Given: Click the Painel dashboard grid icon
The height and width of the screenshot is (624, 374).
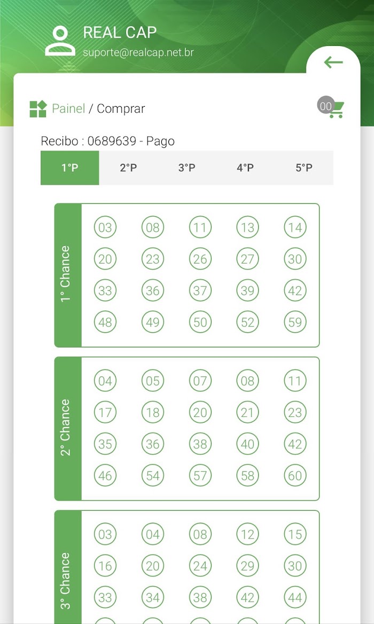Looking at the screenshot, I should pos(38,109).
